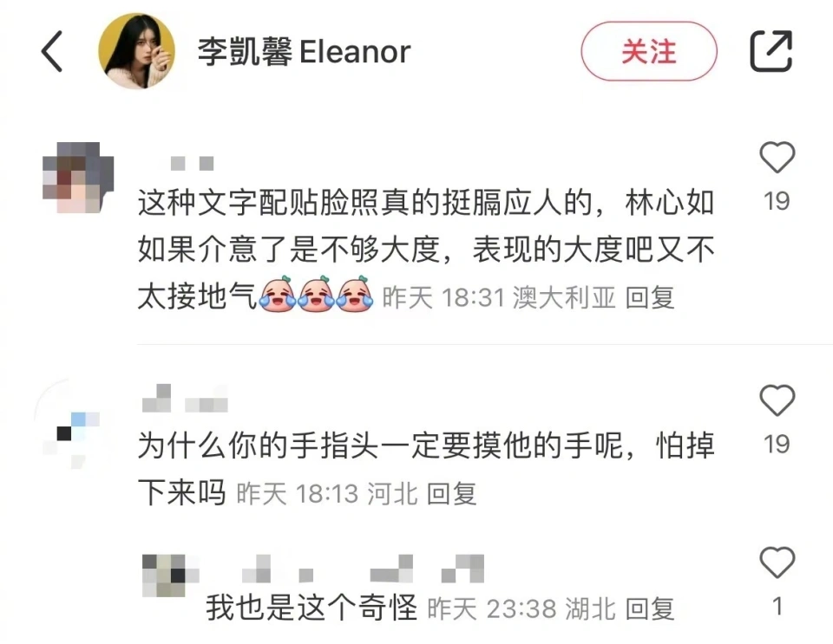Open first commenter's pixelated avatar

tap(78, 178)
